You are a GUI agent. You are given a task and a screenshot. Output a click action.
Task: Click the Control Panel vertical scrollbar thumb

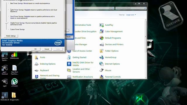146,36
